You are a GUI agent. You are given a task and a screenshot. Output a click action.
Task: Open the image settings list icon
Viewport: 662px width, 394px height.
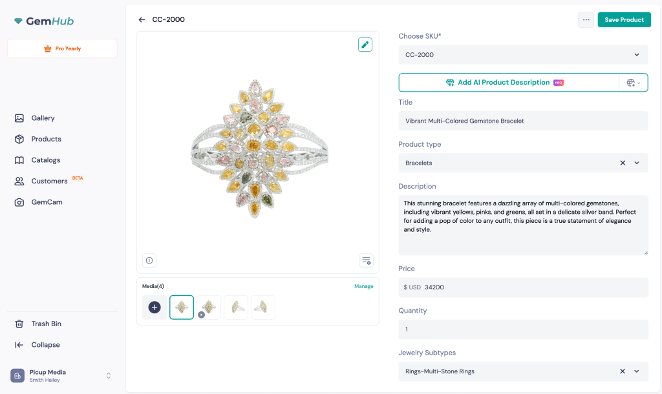366,260
